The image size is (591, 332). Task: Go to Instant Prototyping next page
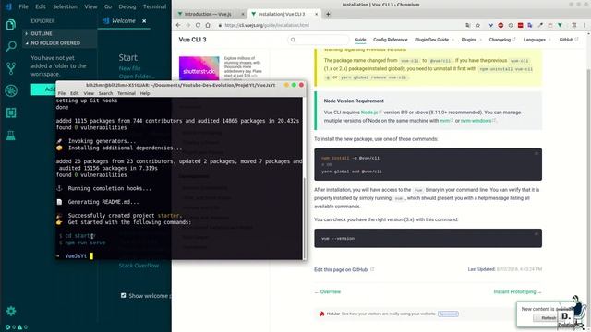point(517,291)
